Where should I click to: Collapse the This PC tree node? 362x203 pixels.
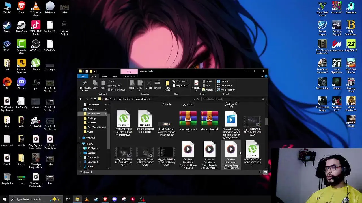coord(80,144)
